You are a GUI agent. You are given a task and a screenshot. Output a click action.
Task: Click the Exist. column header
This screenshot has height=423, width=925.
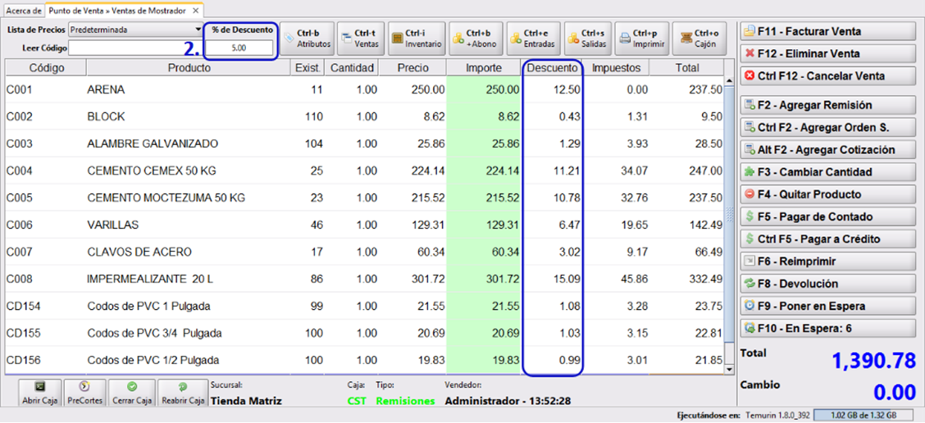coord(308,68)
